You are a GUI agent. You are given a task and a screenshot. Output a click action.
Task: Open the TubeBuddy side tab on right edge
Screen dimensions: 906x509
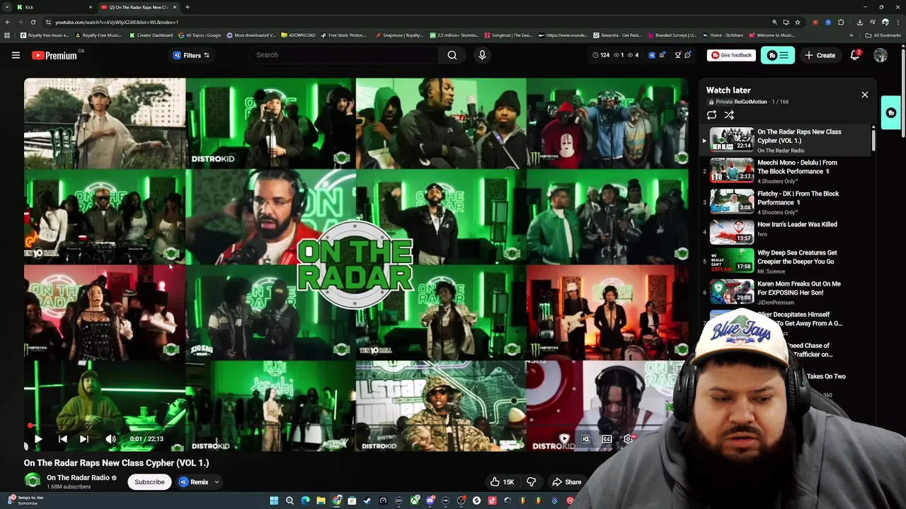click(892, 113)
